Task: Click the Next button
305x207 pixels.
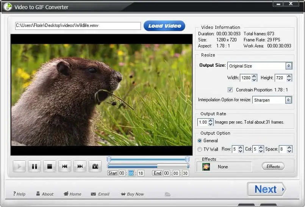Action: (266, 189)
